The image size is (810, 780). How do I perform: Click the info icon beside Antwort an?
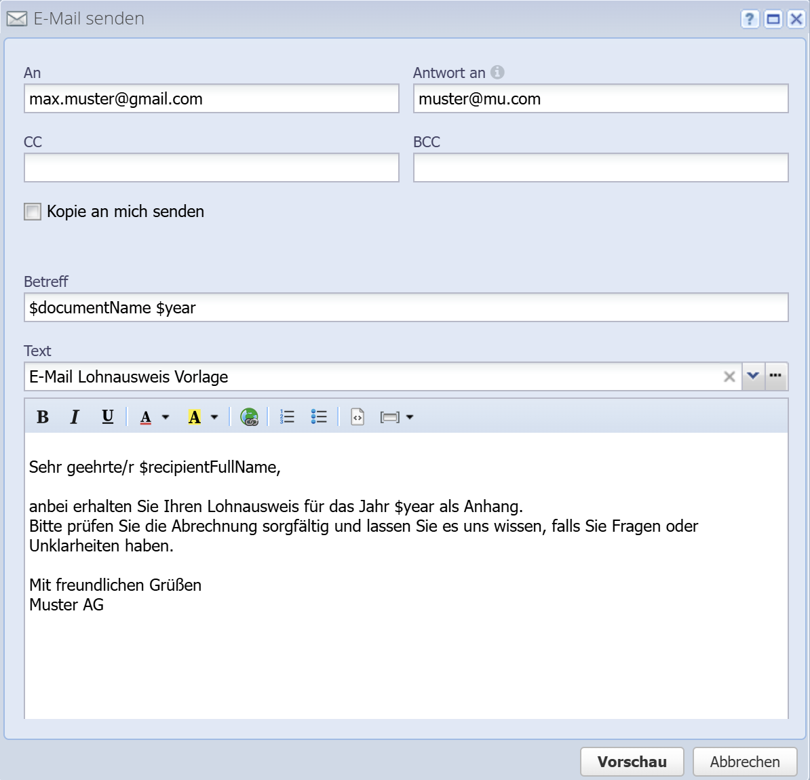[498, 72]
